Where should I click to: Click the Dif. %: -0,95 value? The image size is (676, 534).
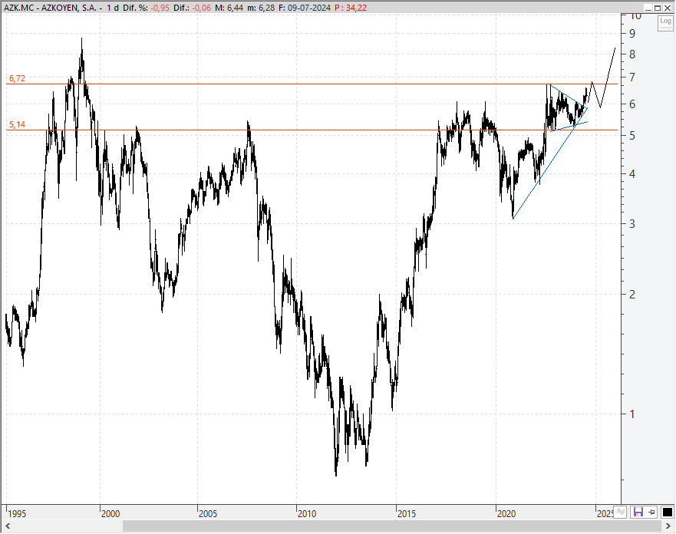(x=146, y=8)
